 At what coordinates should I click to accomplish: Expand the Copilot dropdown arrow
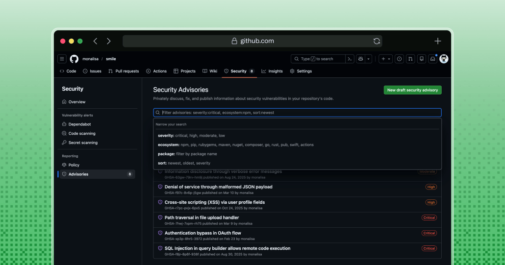pos(368,59)
